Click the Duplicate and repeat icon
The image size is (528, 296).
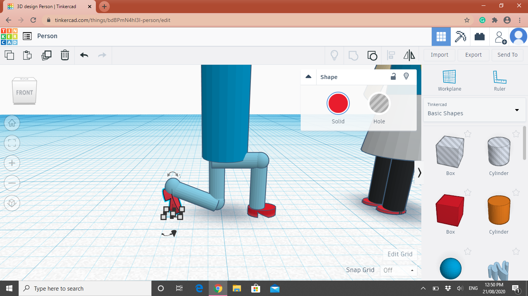pos(46,55)
